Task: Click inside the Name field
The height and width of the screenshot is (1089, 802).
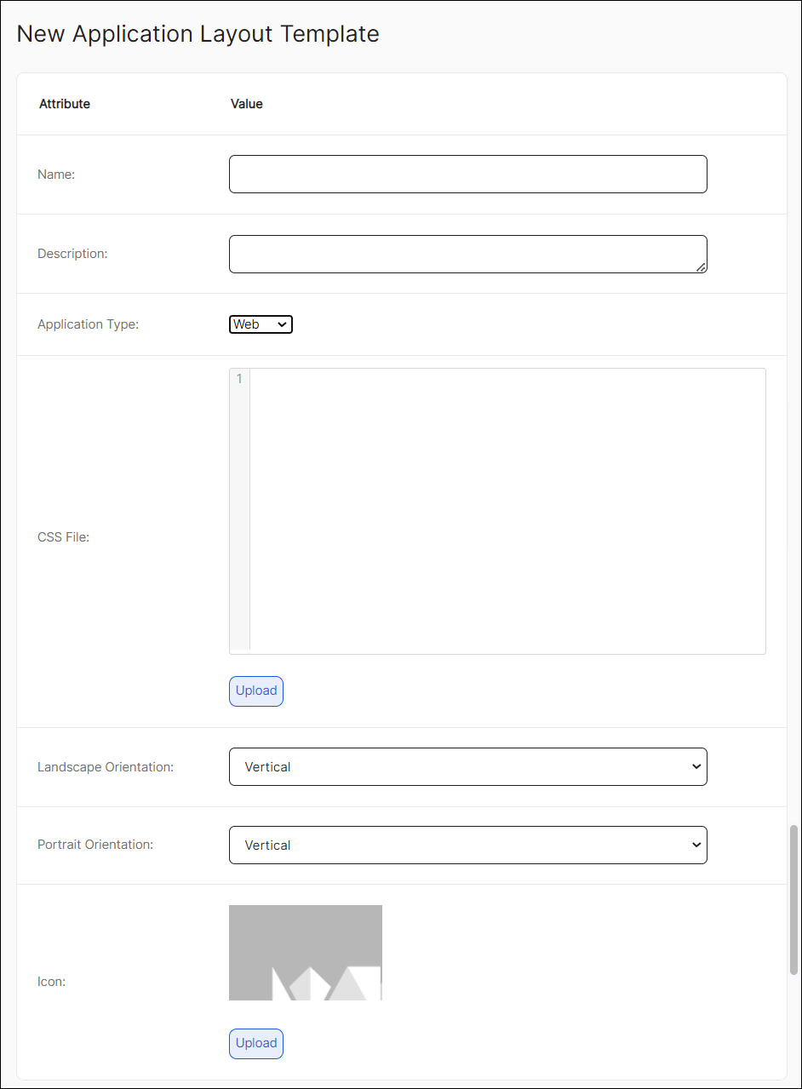Action: click(467, 174)
